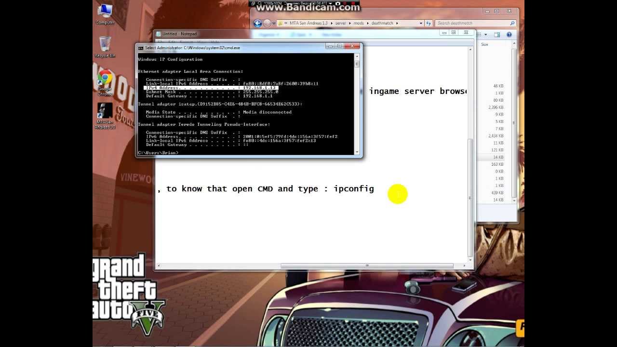Select the mods breadcrumb in Explorer
The width and height of the screenshot is (617, 347).
[x=358, y=23]
